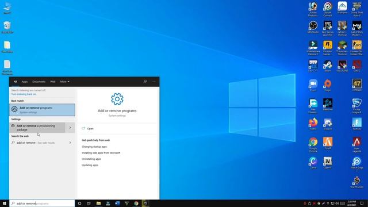Select the OpenIV desktop icon

pos(328,163)
